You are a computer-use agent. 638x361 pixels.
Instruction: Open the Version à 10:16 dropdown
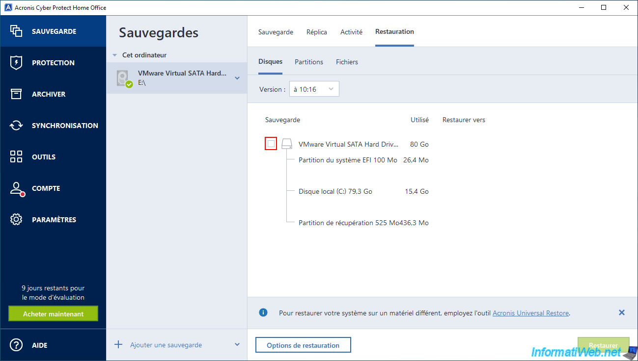[x=314, y=89]
